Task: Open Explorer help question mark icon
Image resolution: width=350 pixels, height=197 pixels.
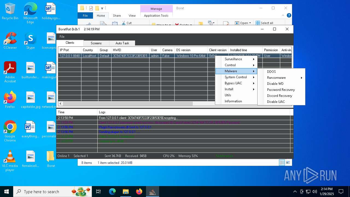Action: 289,16
